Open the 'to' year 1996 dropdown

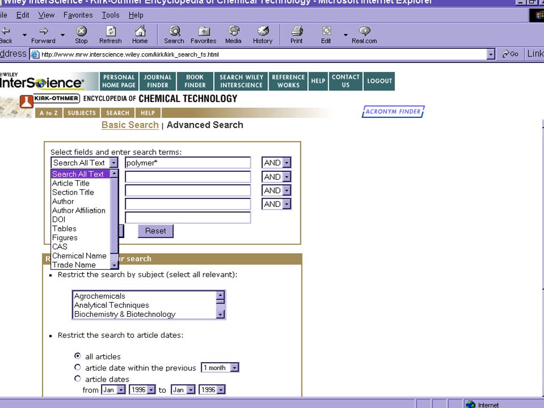coord(222,390)
